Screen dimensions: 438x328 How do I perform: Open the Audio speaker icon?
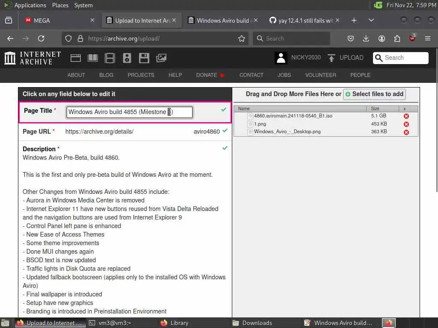tap(127, 58)
